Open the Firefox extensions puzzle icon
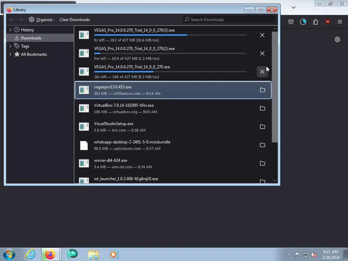348x261 pixels. point(315,21)
